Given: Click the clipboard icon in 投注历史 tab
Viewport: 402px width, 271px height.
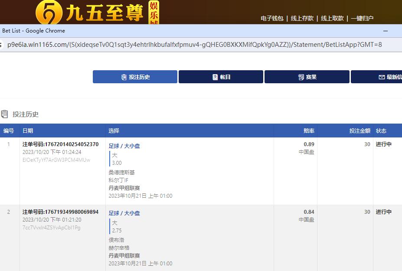Looking at the screenshot, I should (x=124, y=77).
